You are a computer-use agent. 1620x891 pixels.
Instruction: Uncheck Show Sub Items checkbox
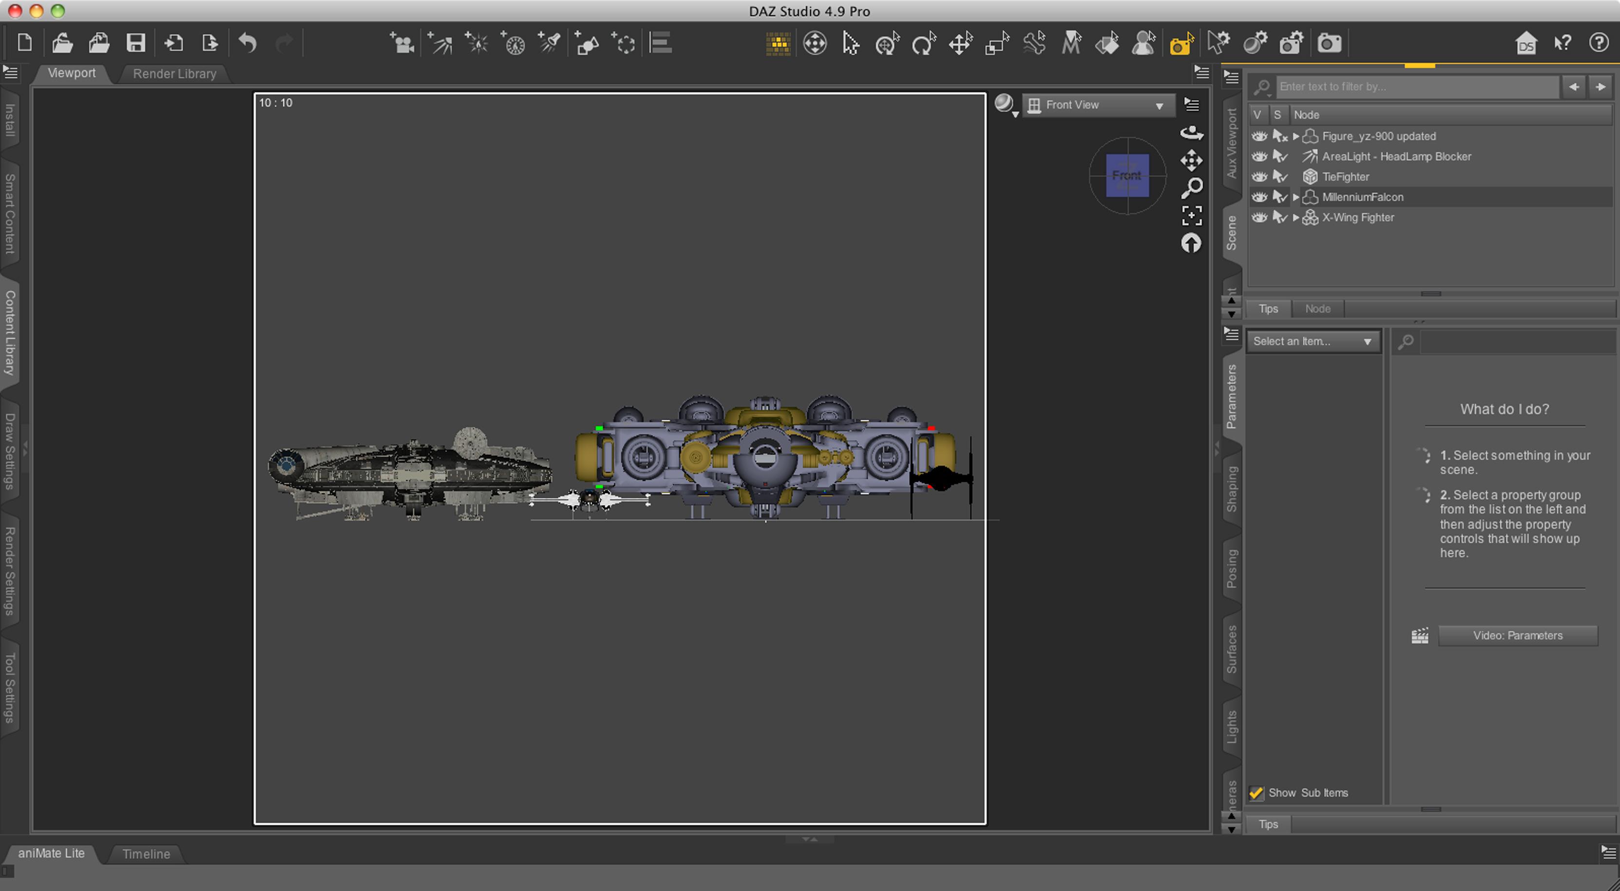click(x=1257, y=793)
